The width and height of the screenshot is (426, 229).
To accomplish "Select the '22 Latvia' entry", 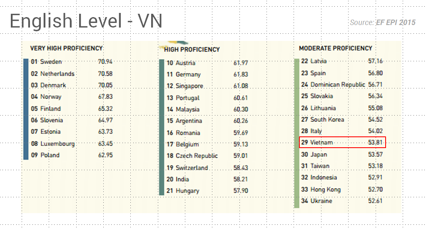I will coord(314,61).
